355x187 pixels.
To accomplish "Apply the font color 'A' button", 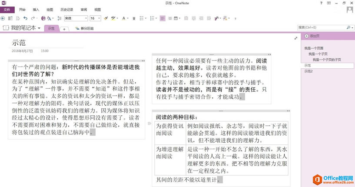I will pos(123,18).
